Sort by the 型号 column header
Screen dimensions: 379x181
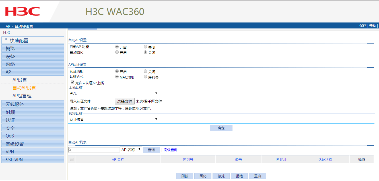coord(238,159)
